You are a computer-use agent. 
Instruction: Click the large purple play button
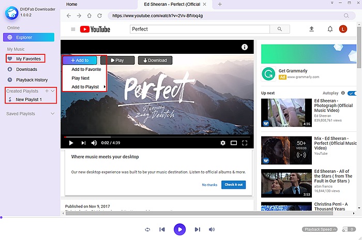pos(179,229)
